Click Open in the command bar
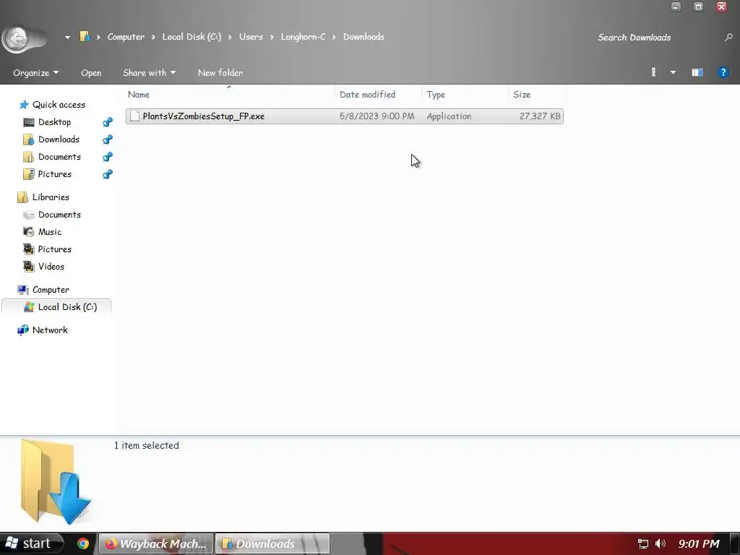Image resolution: width=740 pixels, height=555 pixels. (x=91, y=73)
